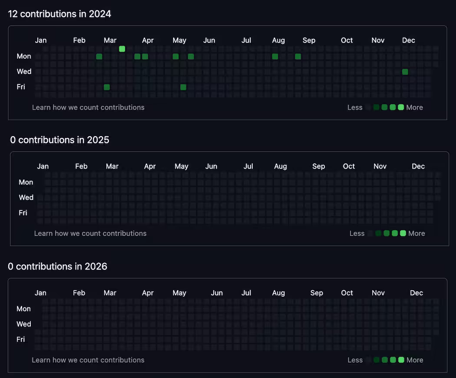Click the '0 contributions in 2025' heading
The height and width of the screenshot is (378, 456).
point(59,140)
